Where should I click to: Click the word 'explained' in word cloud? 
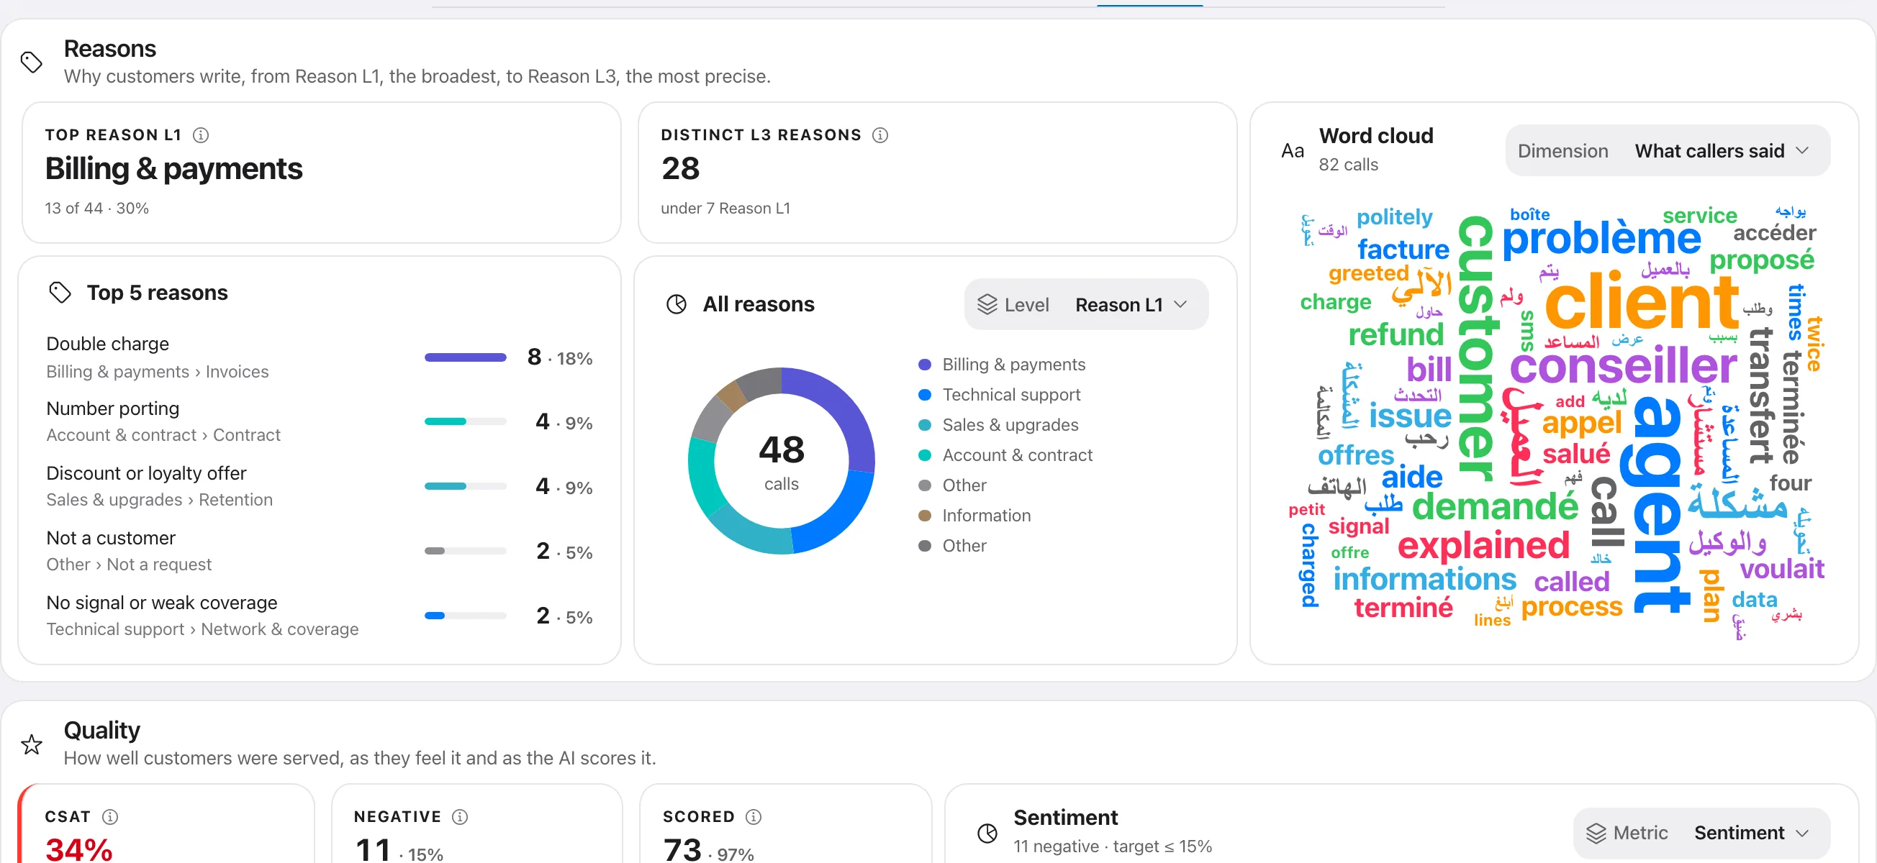(1483, 546)
